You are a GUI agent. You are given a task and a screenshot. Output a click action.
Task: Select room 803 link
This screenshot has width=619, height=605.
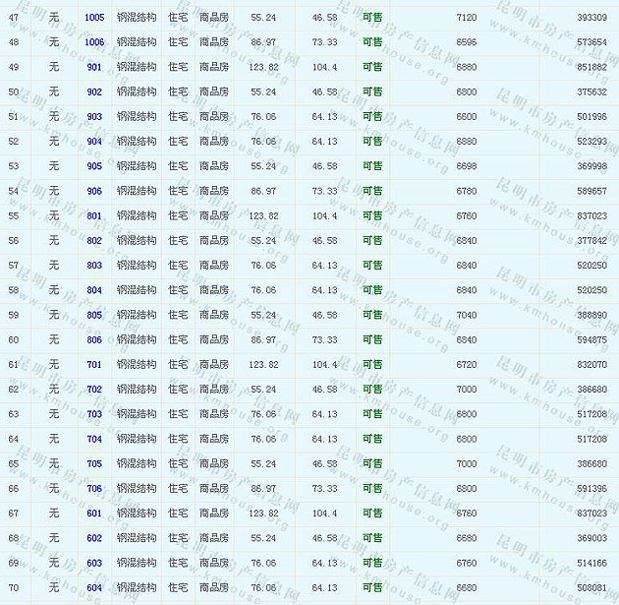pos(94,266)
